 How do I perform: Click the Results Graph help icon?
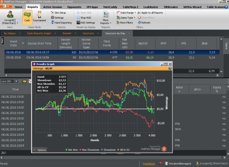click(170, 68)
